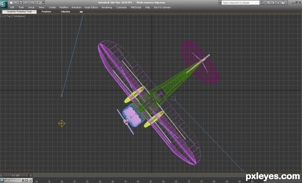Switch to the Freeform ribbon tab
This screenshot has height=183, width=302.
click(46, 12)
